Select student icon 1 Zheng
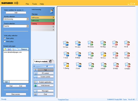This screenshot has width=138, height=101. click(66, 65)
